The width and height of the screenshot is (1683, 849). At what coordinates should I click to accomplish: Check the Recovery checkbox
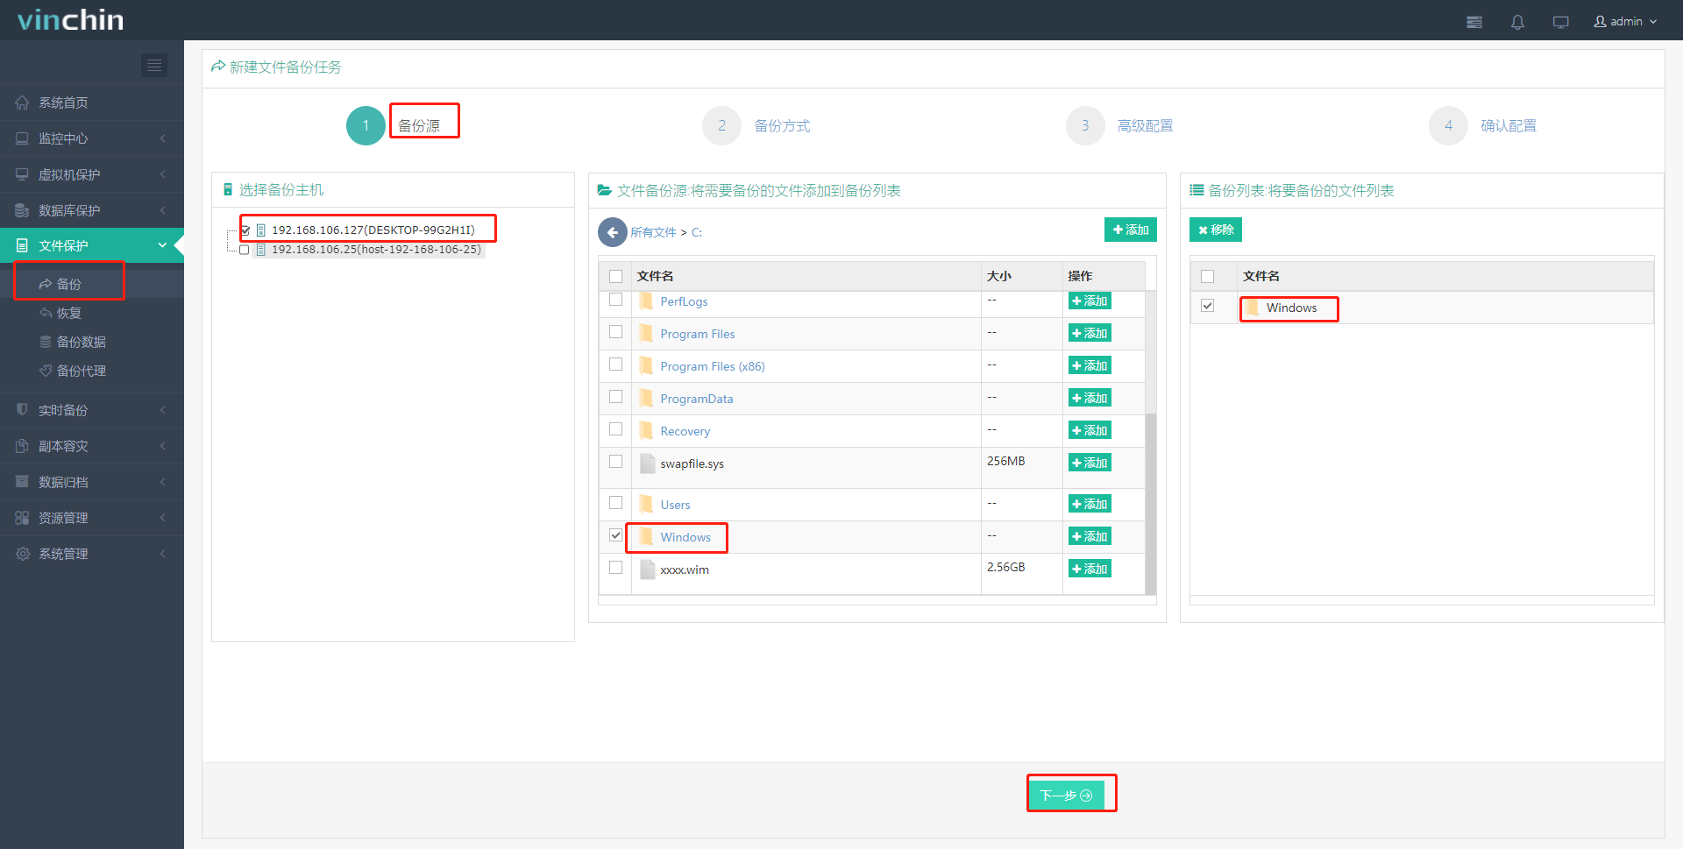click(x=615, y=429)
